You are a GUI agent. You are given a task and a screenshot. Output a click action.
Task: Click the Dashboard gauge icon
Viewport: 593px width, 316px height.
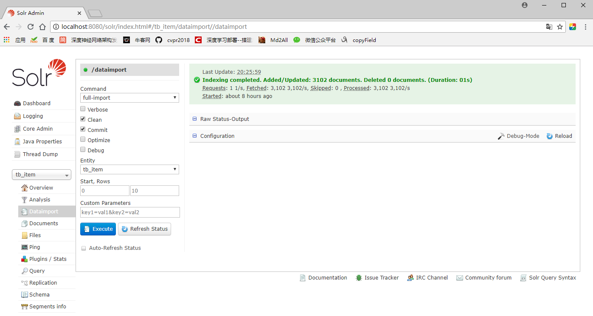click(17, 103)
